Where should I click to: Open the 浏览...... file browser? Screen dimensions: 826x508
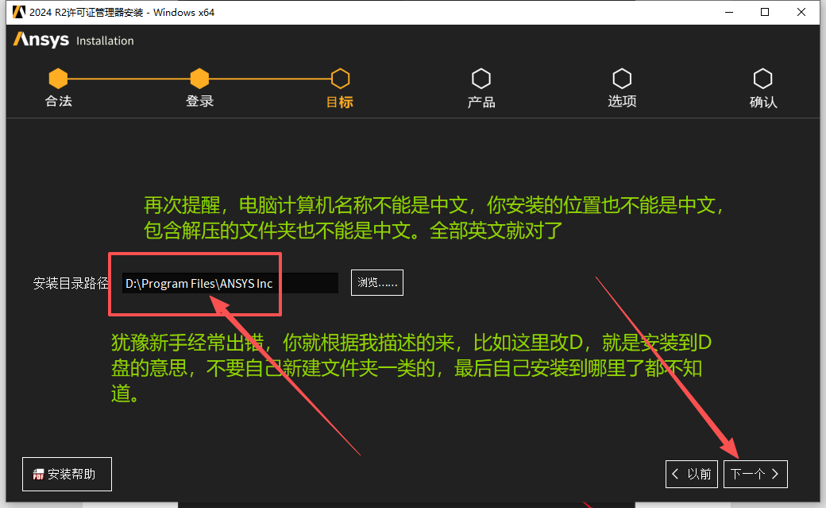click(376, 282)
